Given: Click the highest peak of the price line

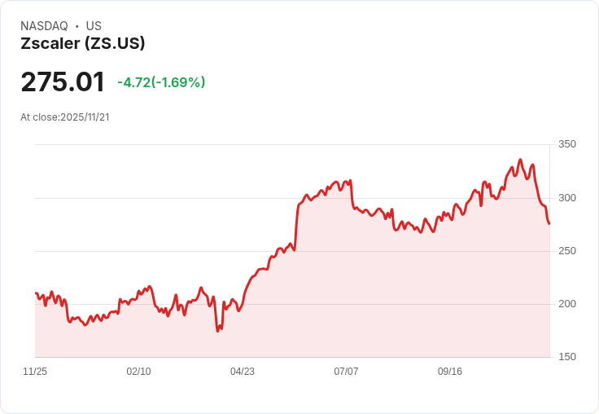Looking at the screenshot, I should (520, 160).
